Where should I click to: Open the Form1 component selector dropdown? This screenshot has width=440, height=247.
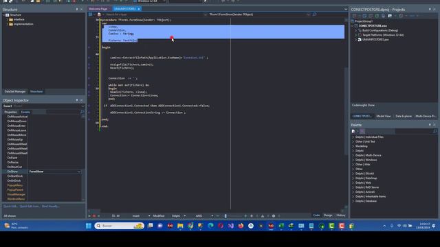(82, 106)
